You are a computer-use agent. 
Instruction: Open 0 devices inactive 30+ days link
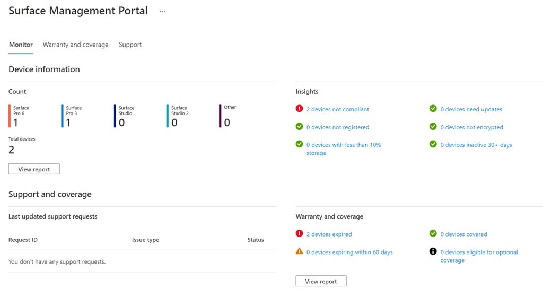(x=476, y=145)
